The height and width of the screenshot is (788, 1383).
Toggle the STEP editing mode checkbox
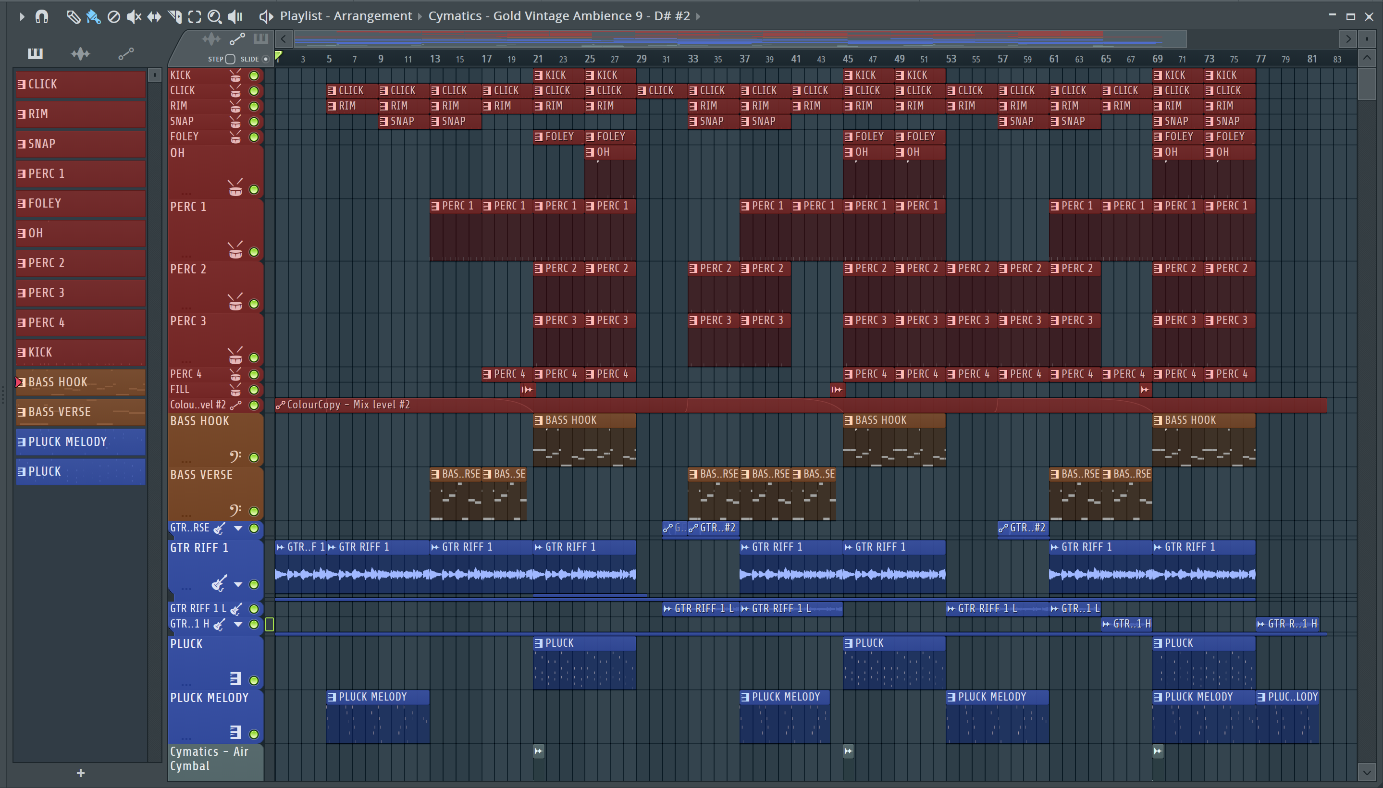tap(230, 59)
